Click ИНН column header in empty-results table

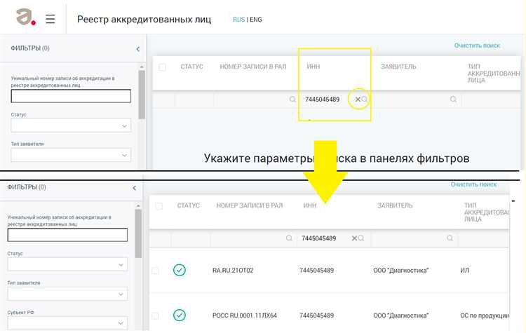tap(313, 67)
